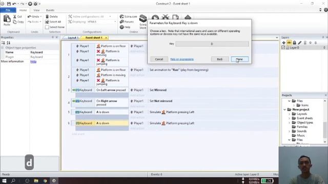This screenshot has width=328, height=184.
Task: Switch to the Home ribbon tab
Action: [x=23, y=10]
